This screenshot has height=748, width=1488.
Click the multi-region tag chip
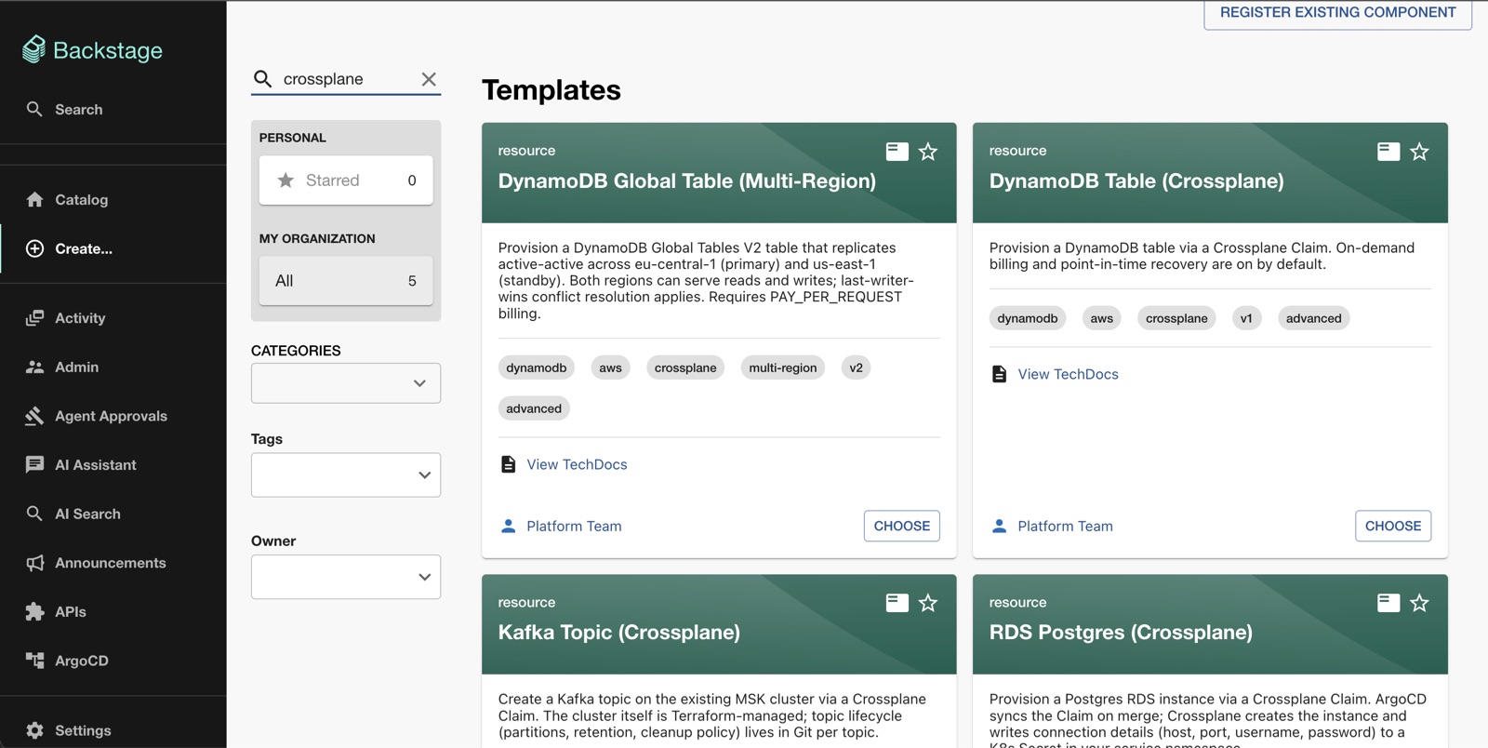pyautogui.click(x=783, y=367)
